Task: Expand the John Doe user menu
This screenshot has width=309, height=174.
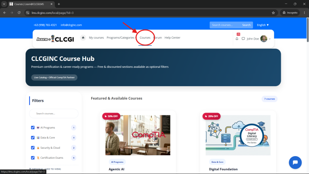Action: (x=269, y=39)
